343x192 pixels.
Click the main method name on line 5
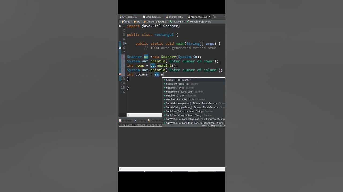point(180,43)
